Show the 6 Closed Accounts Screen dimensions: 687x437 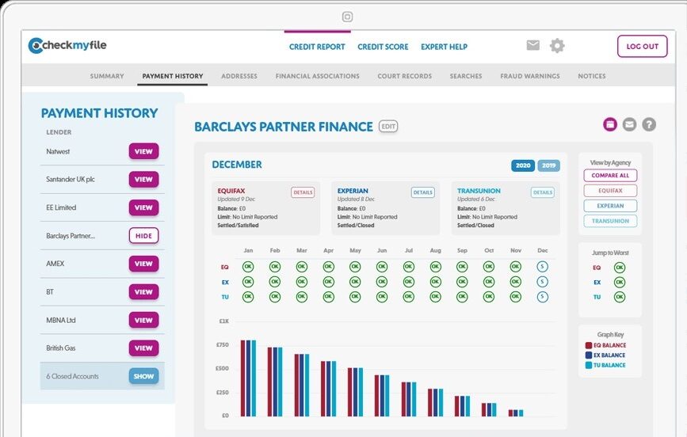pos(143,376)
